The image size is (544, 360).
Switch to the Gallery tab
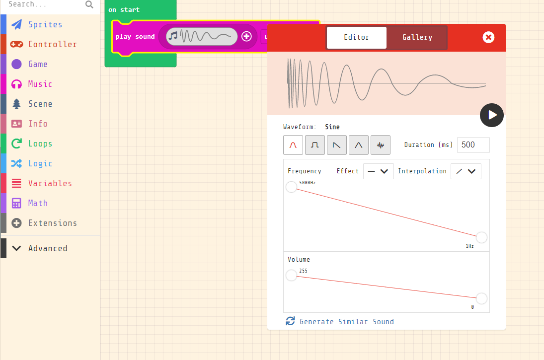click(x=417, y=37)
